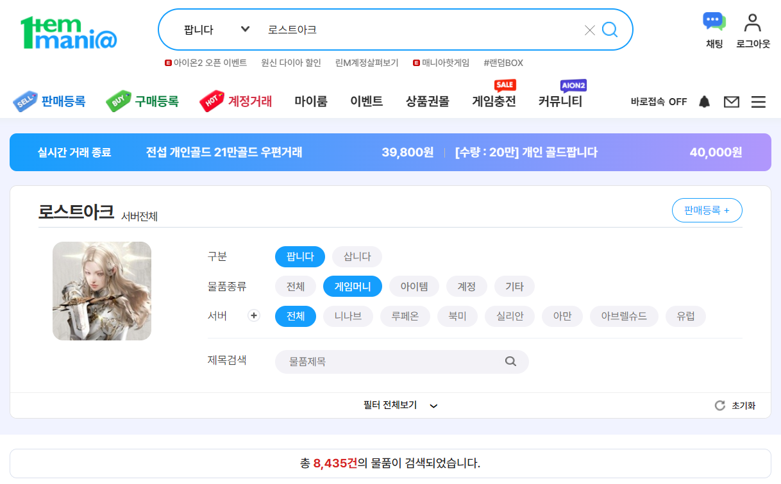Select 삽니다 in 구분 filter

click(x=357, y=256)
